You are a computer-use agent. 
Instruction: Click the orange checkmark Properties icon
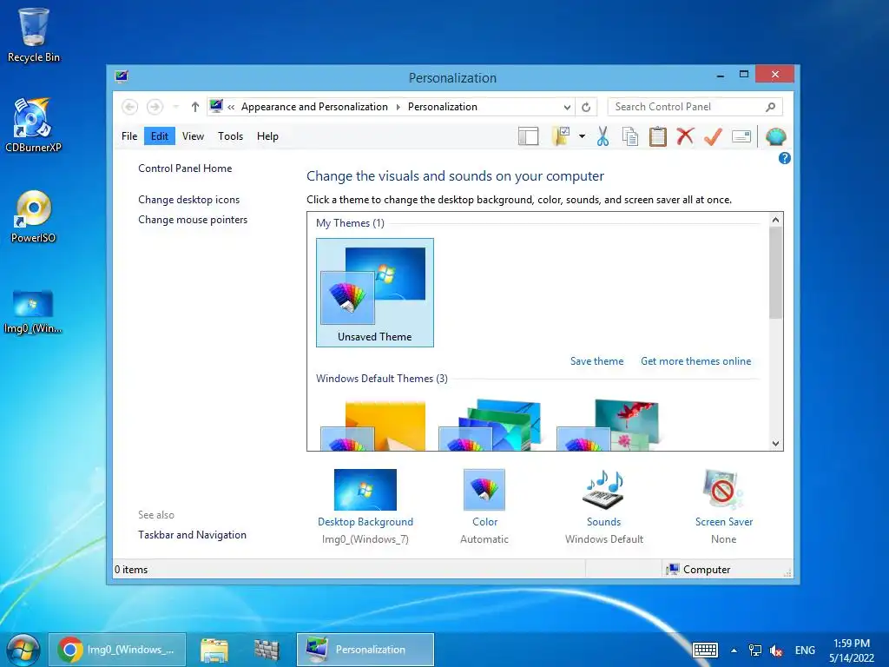714,136
